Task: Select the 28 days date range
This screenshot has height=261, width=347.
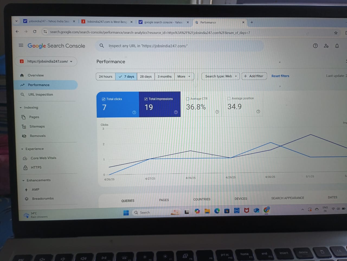Action: (x=146, y=76)
